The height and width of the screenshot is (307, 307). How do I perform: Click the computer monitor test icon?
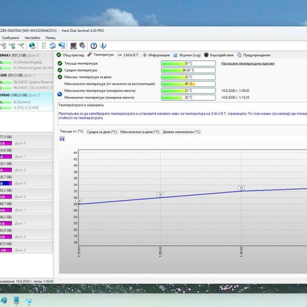click(73, 45)
